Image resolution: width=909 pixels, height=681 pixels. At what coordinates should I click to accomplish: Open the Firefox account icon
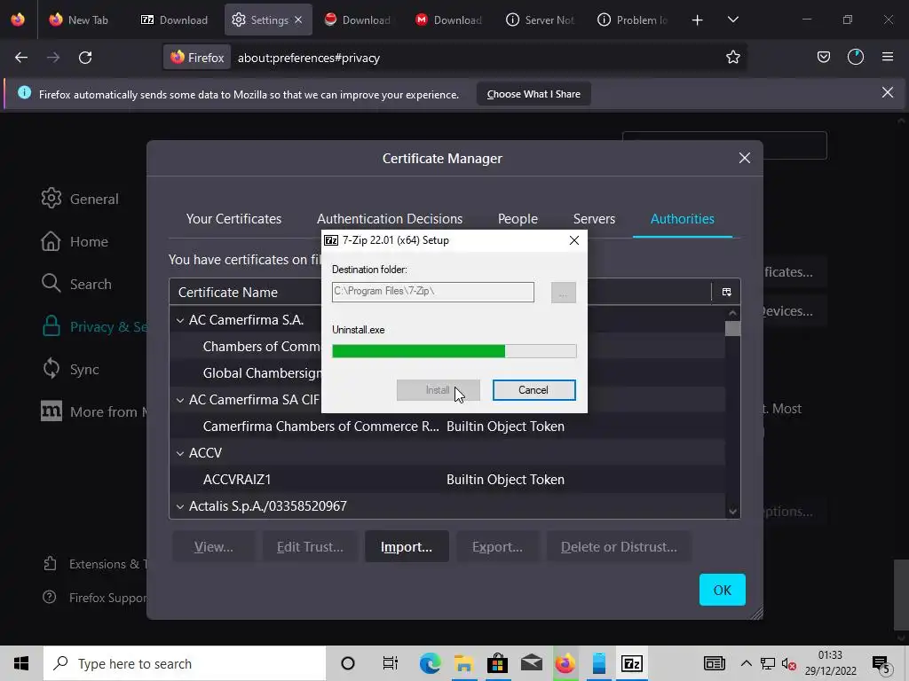pyautogui.click(x=855, y=57)
